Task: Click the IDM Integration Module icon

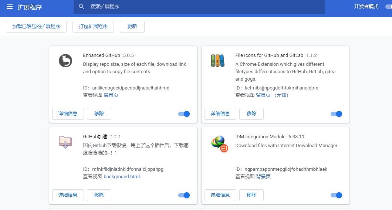Action: click(219, 143)
